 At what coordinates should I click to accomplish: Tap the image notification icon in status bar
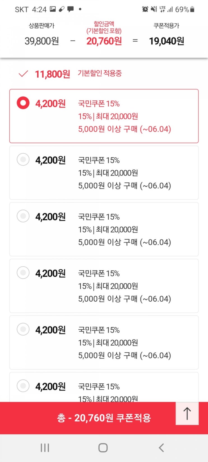coord(53,9)
